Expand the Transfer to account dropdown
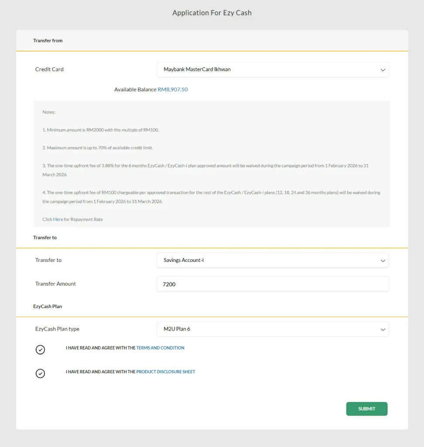This screenshot has height=447, width=424. [273, 260]
